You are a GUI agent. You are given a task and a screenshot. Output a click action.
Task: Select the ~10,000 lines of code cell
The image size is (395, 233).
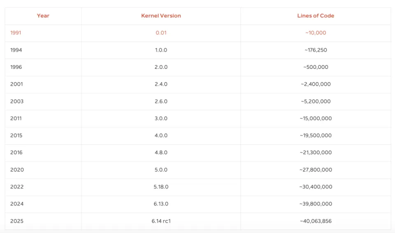pyautogui.click(x=316, y=33)
